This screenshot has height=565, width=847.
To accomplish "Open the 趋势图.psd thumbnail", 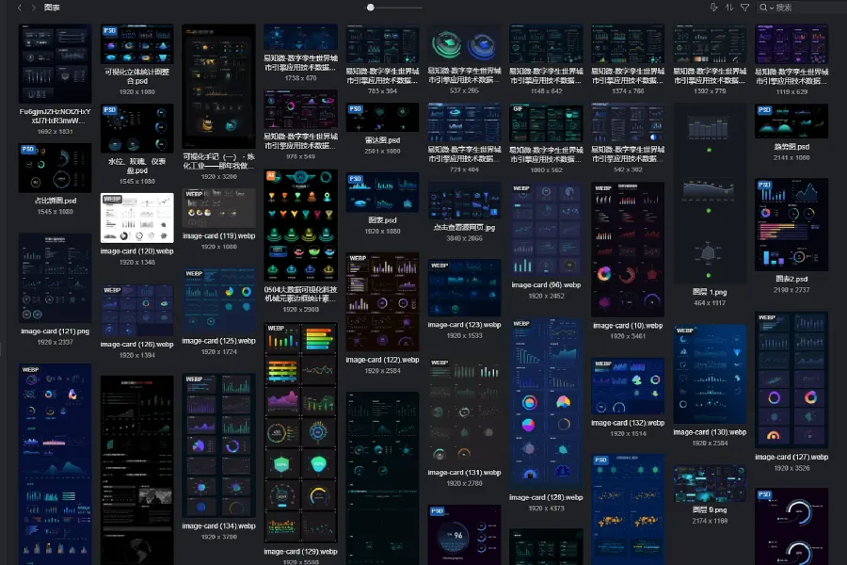I will 791,122.
